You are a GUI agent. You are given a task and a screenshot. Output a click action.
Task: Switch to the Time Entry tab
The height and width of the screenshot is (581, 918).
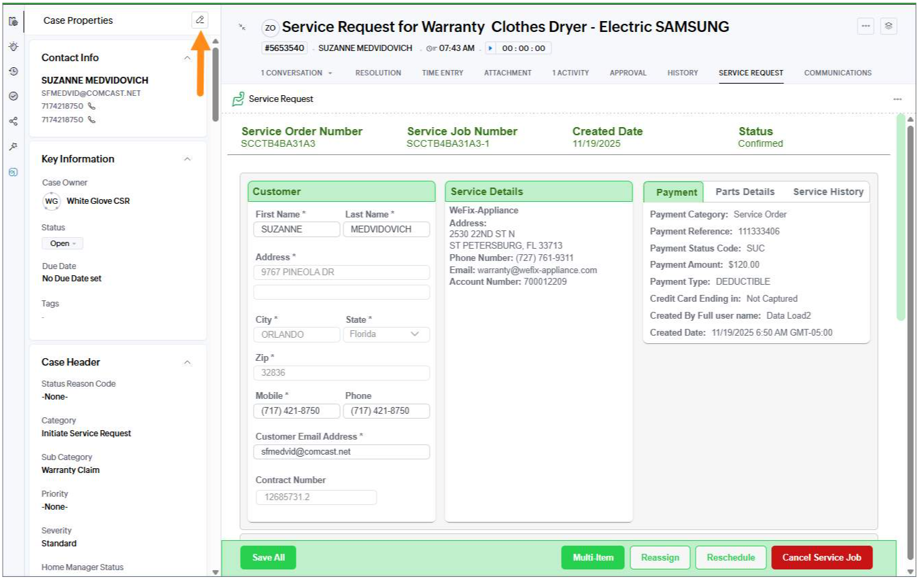click(442, 73)
